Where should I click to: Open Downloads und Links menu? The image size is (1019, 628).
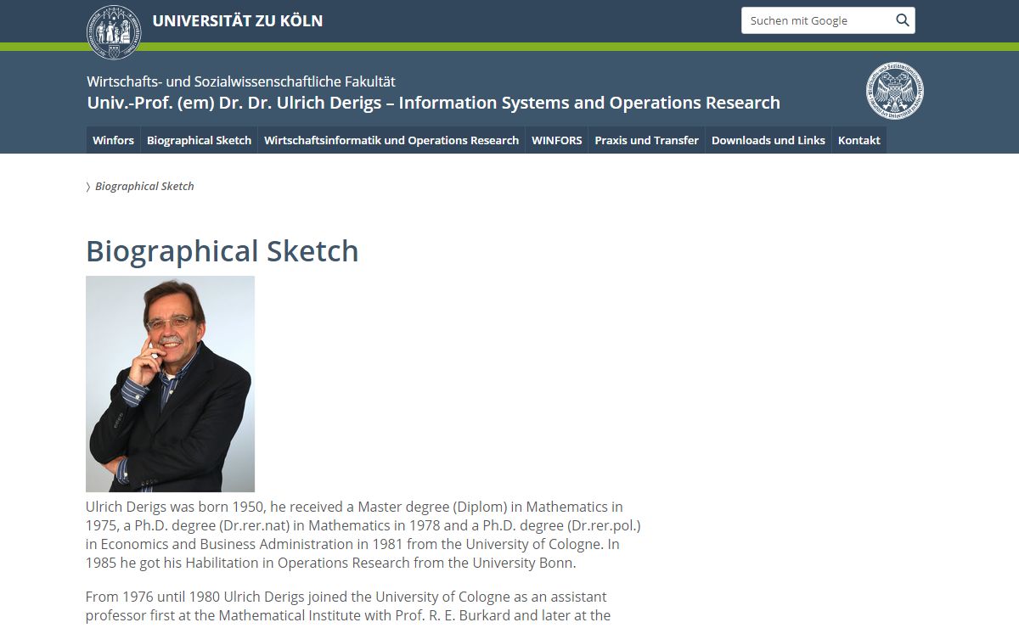[x=768, y=140]
